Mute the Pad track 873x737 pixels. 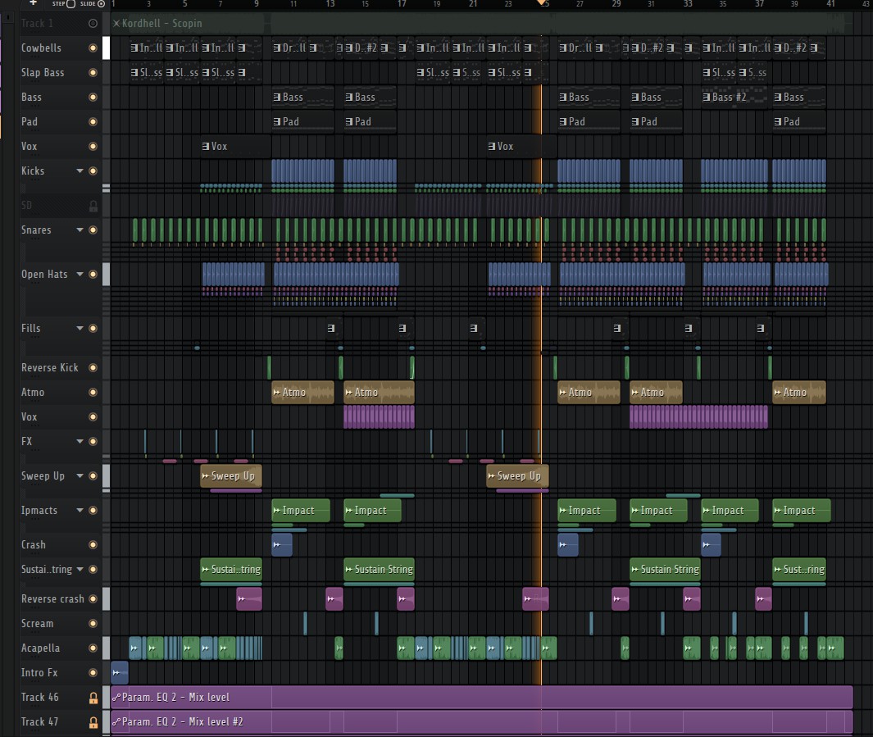[x=93, y=121]
